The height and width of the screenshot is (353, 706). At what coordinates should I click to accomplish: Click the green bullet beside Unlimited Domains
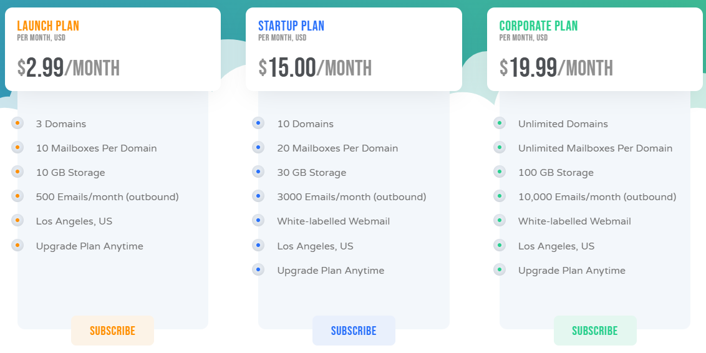tap(500, 123)
